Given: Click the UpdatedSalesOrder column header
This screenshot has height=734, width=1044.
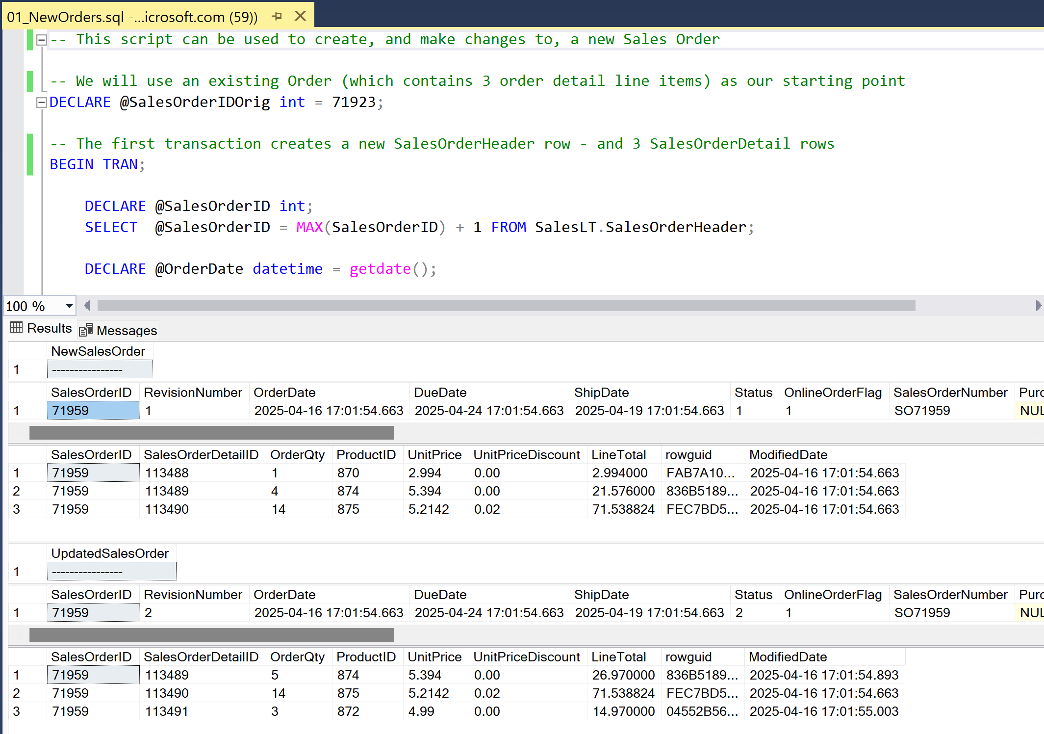Looking at the screenshot, I should click(112, 553).
